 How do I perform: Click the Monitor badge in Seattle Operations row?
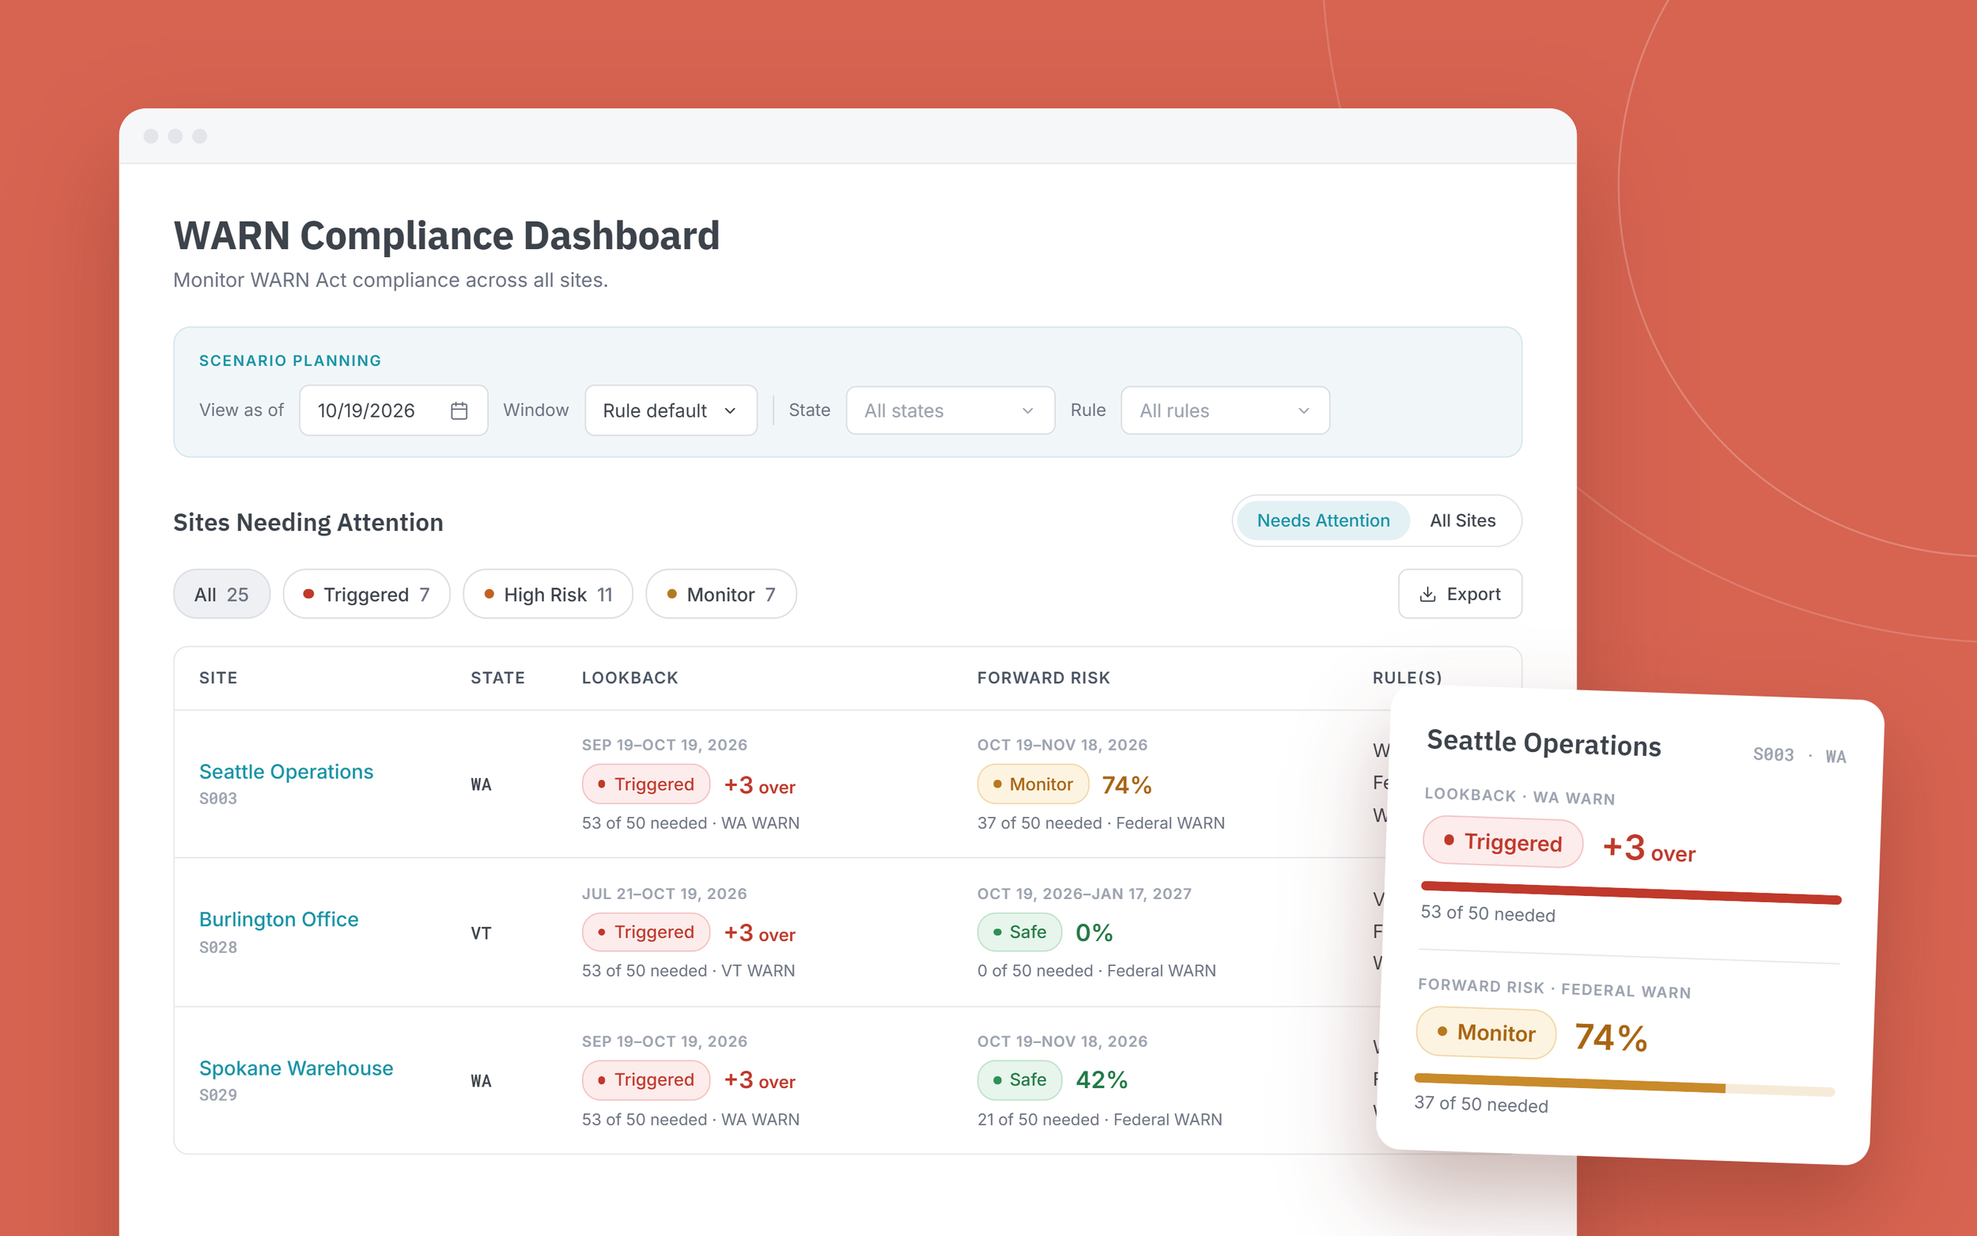(1033, 784)
